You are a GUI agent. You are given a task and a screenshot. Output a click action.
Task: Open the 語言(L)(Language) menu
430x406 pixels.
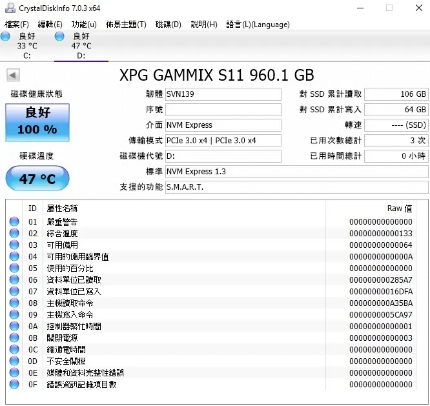[258, 25]
